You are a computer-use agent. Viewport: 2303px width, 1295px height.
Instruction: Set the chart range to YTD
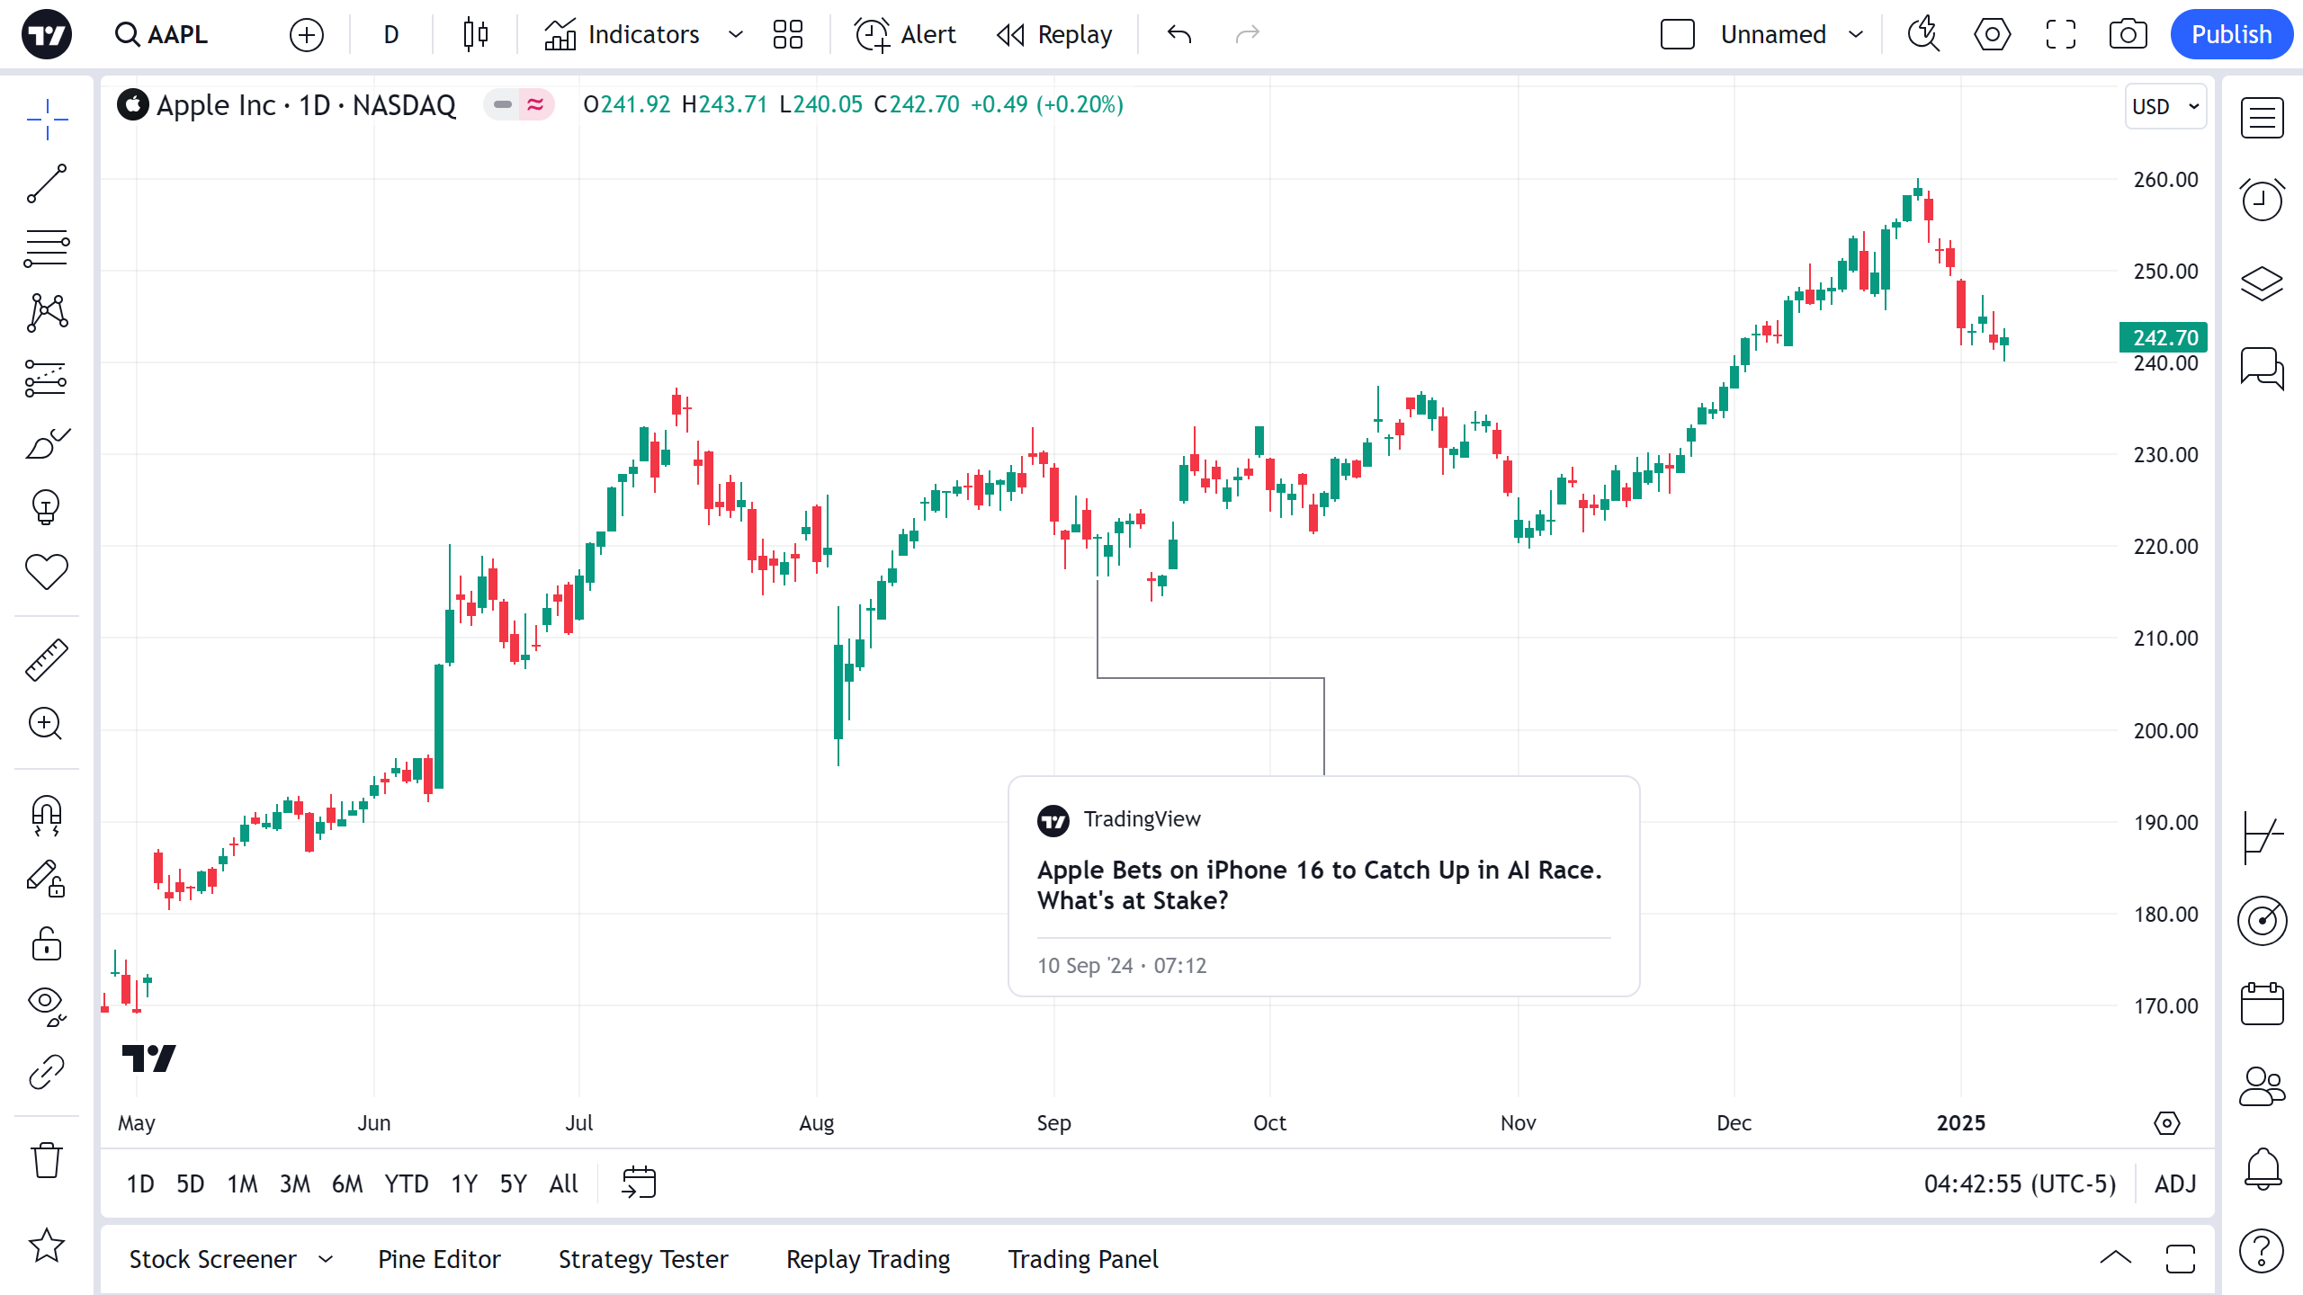[x=406, y=1183]
